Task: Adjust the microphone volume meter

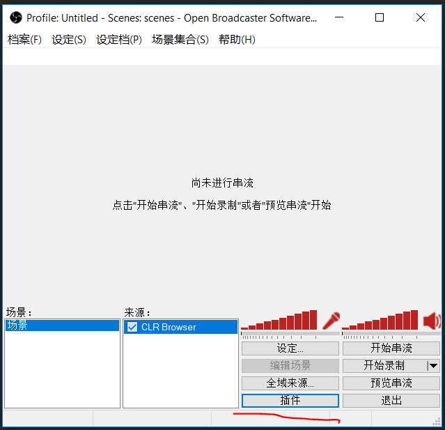Action: pos(279,320)
